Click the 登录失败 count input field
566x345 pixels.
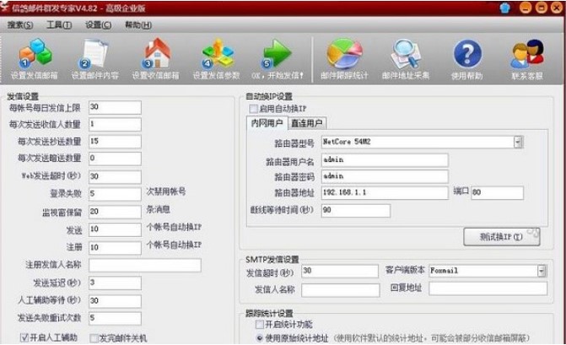point(115,194)
